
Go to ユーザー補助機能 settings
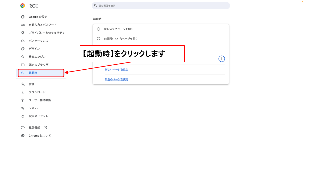coord(40,100)
